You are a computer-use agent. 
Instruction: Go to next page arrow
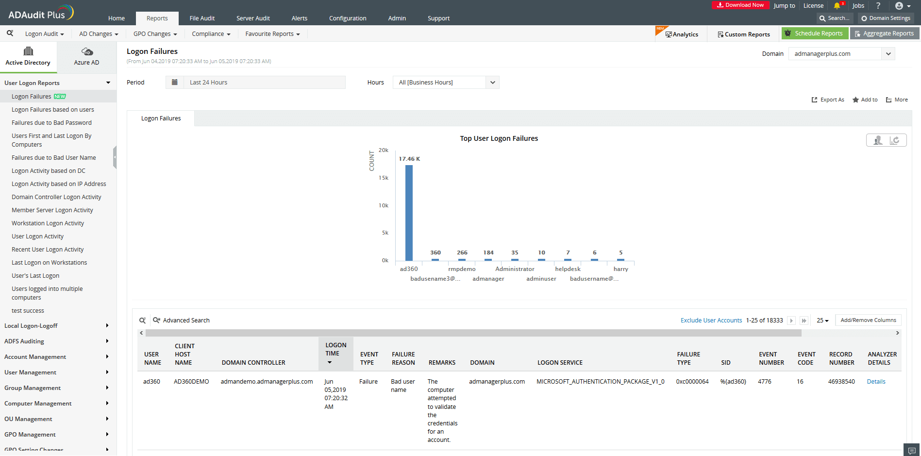coord(792,321)
